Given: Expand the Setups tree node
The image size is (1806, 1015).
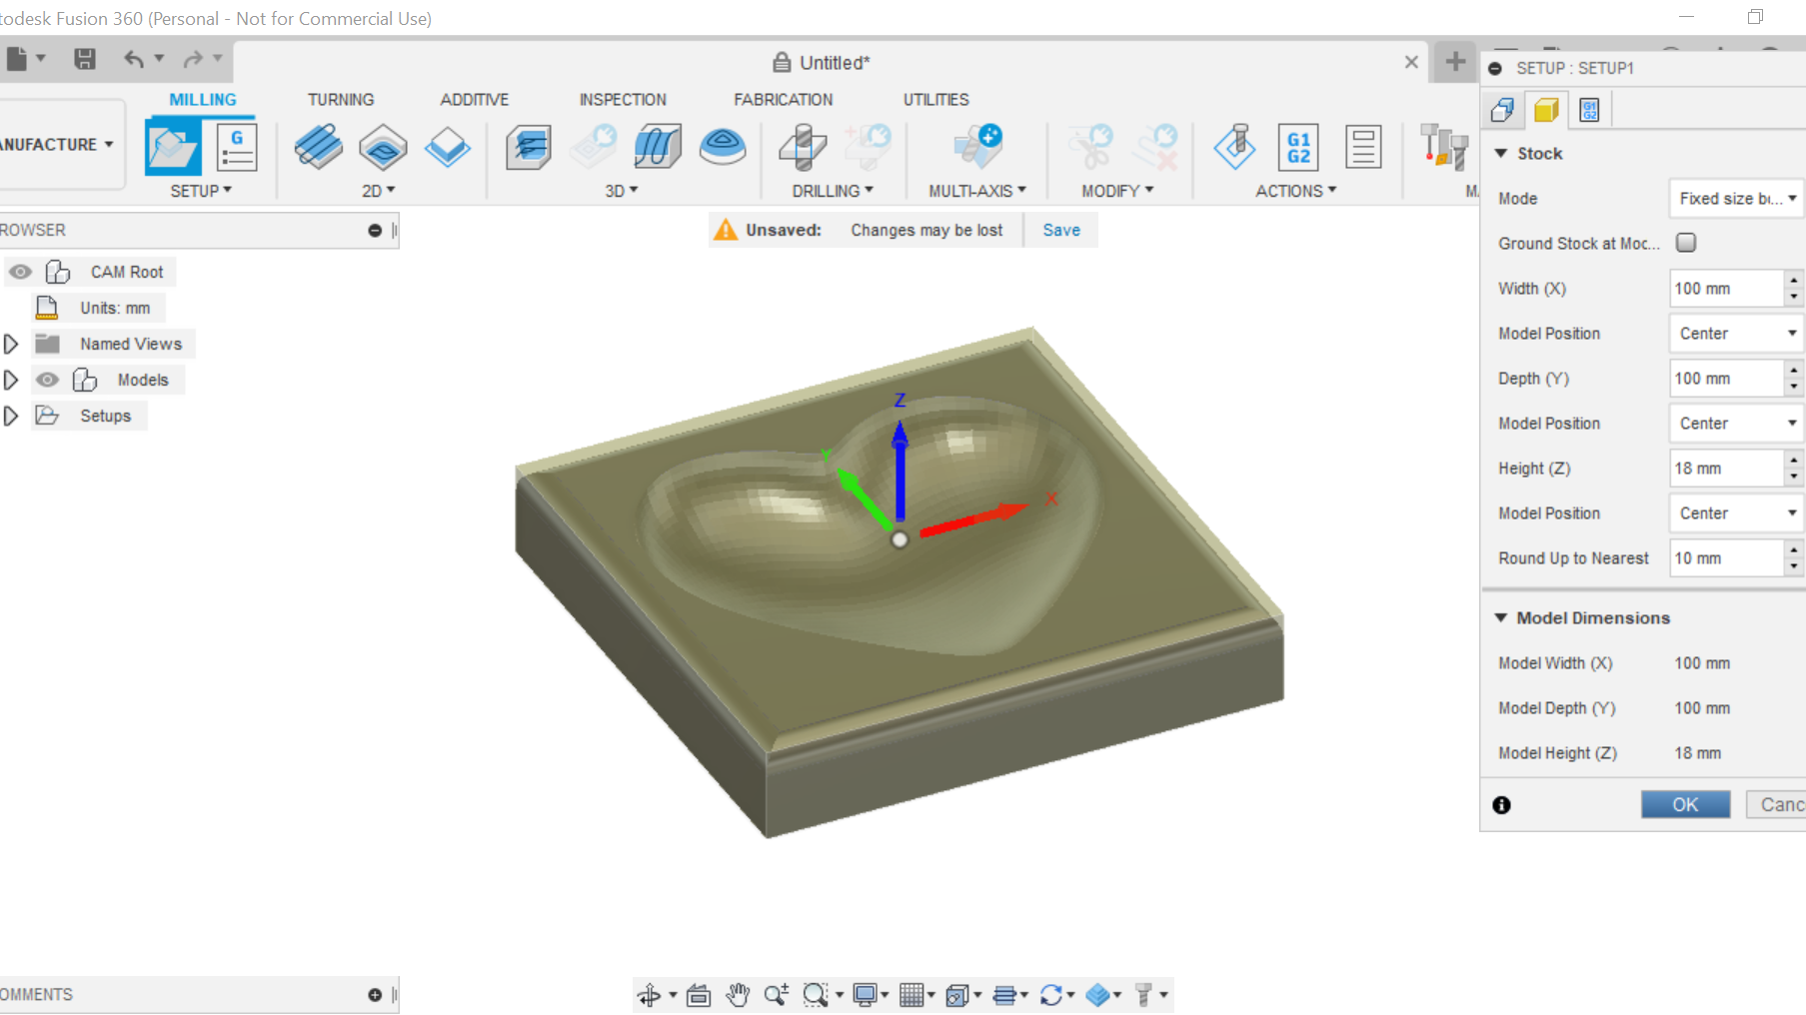Looking at the screenshot, I should 11,416.
